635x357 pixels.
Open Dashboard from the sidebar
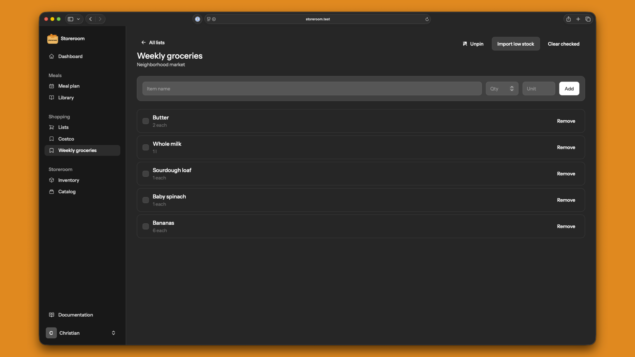82,56
